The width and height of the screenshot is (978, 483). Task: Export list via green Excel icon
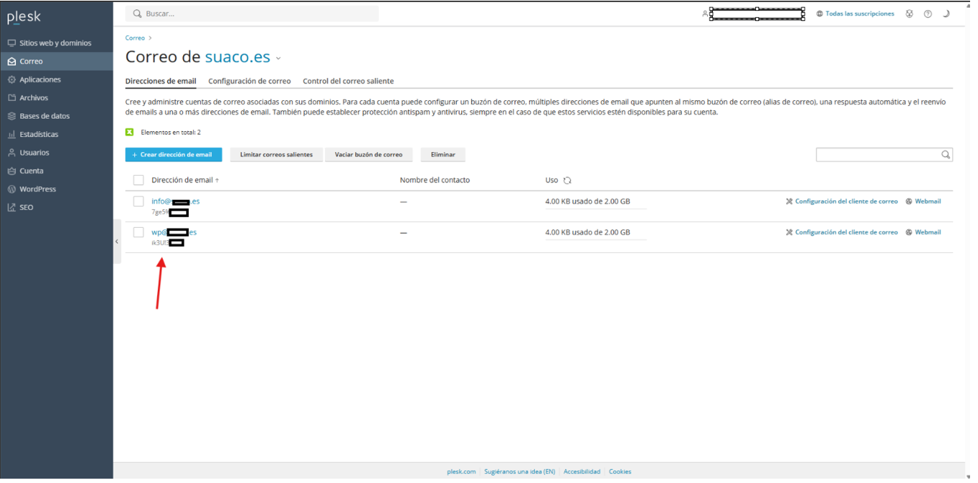pos(130,133)
